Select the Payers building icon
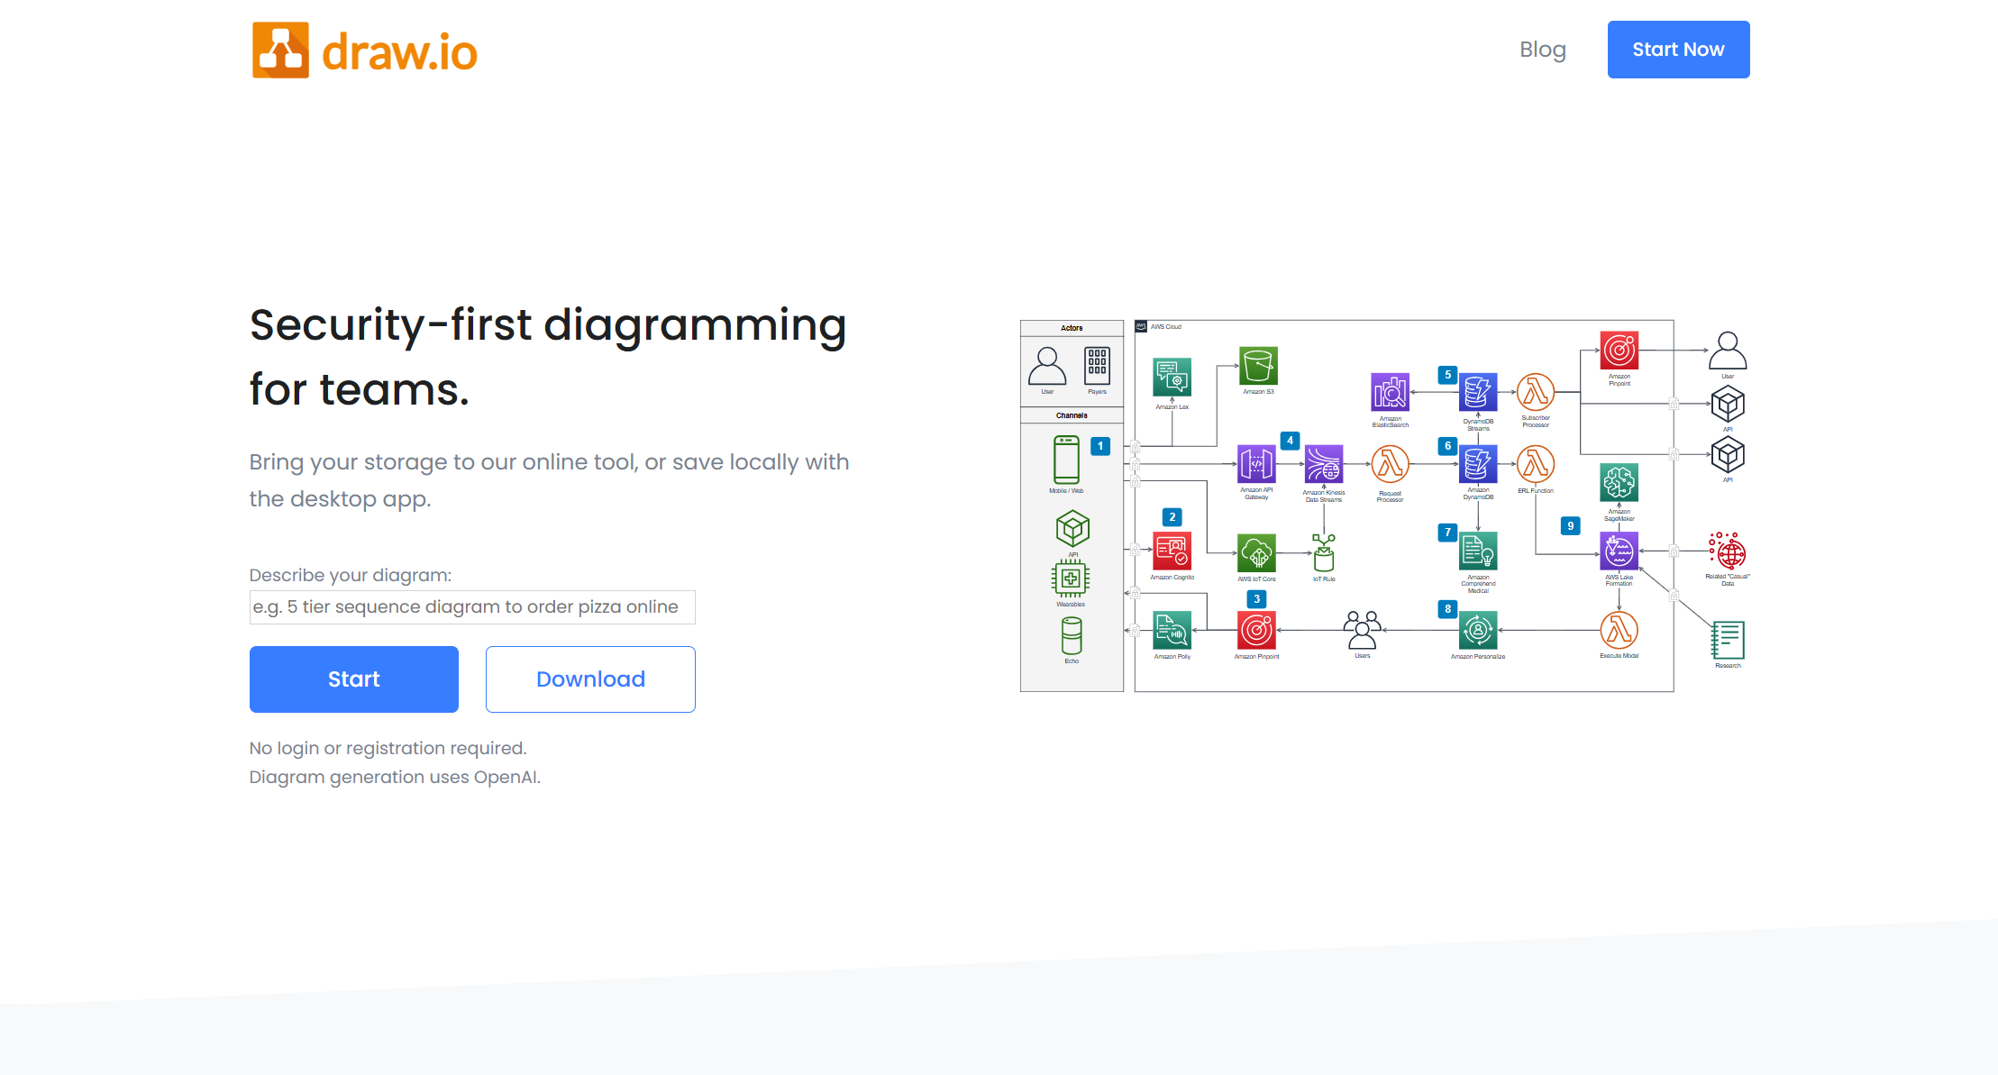The image size is (1998, 1075). pos(1097,366)
